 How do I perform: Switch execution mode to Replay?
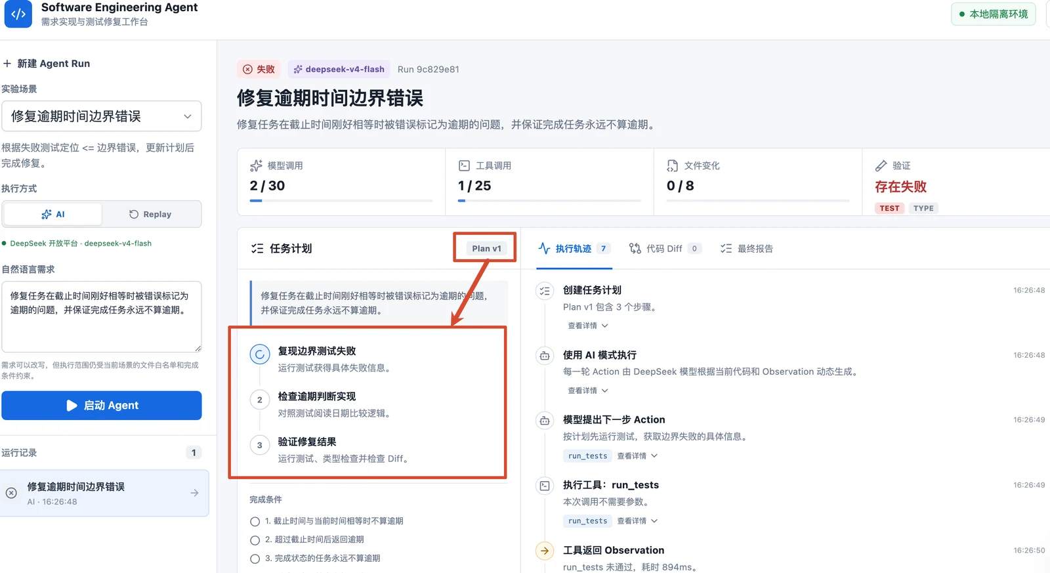pyautogui.click(x=150, y=214)
